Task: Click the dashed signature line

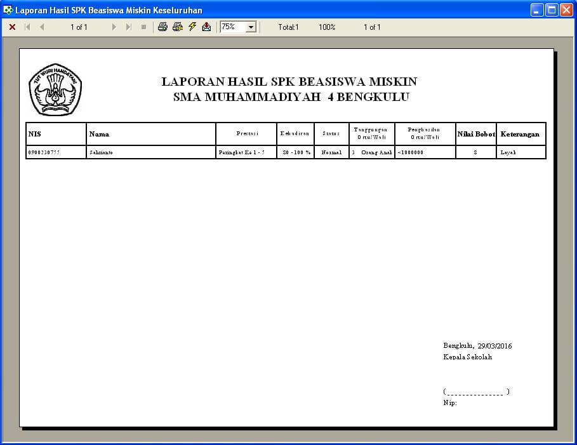Action: [x=476, y=392]
